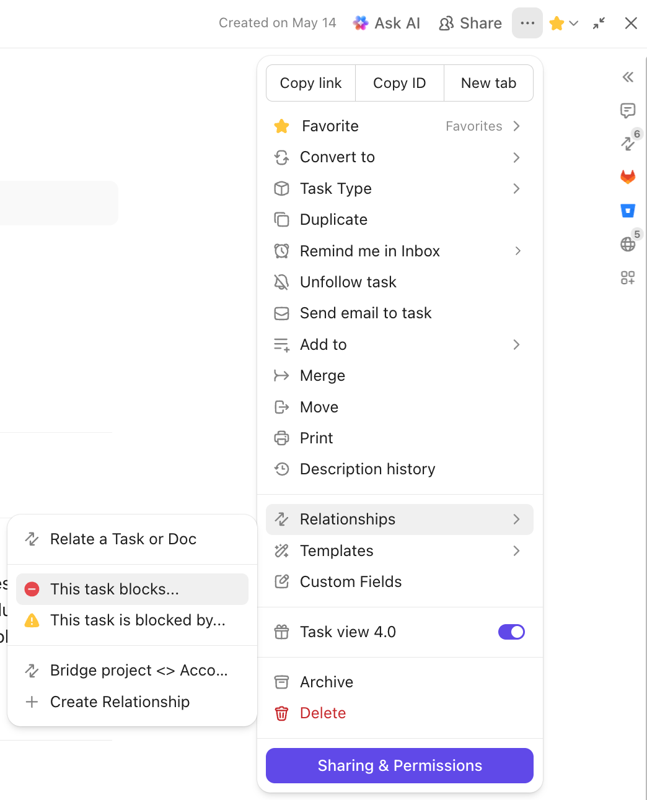Viewport: 647px width, 800px height.
Task: Open Ask AI
Action: [387, 23]
